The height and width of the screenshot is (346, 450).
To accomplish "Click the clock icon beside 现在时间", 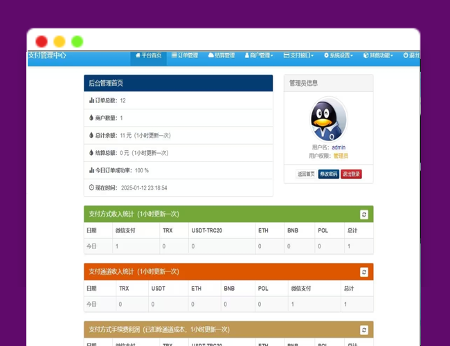I will click(x=91, y=188).
